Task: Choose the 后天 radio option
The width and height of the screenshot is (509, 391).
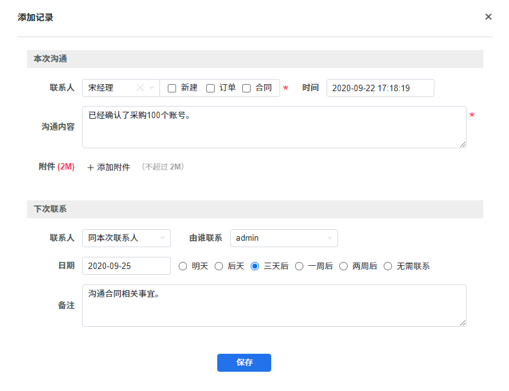Action: pos(219,266)
